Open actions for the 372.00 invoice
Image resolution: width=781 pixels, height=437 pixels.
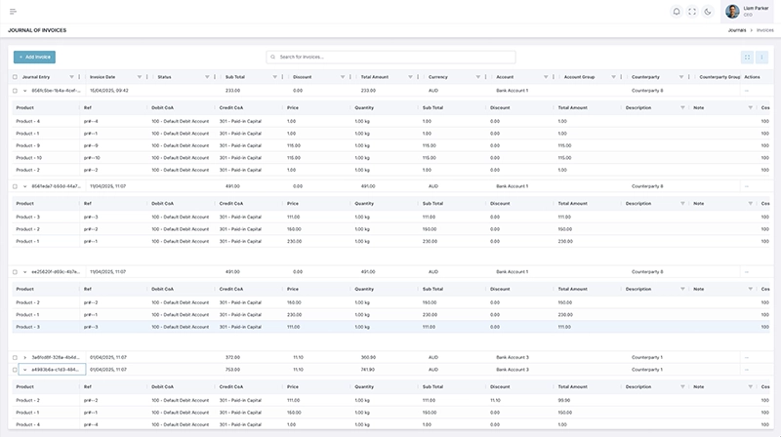point(747,357)
